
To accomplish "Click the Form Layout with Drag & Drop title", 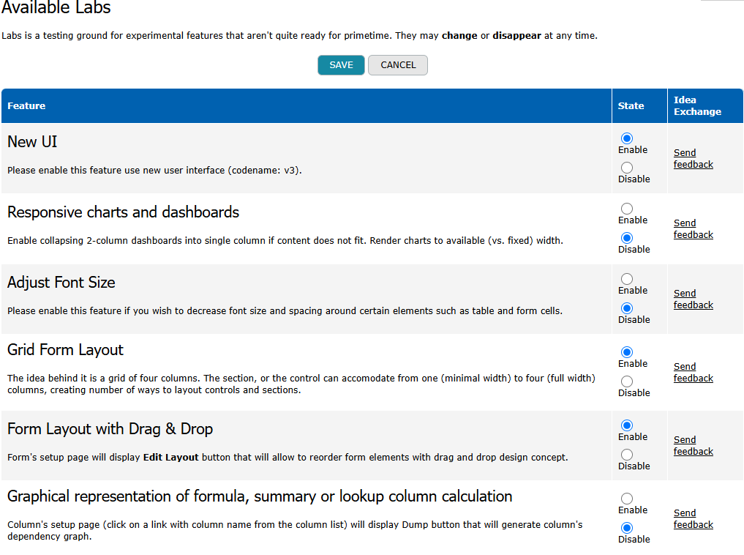I will pyautogui.click(x=110, y=429).
